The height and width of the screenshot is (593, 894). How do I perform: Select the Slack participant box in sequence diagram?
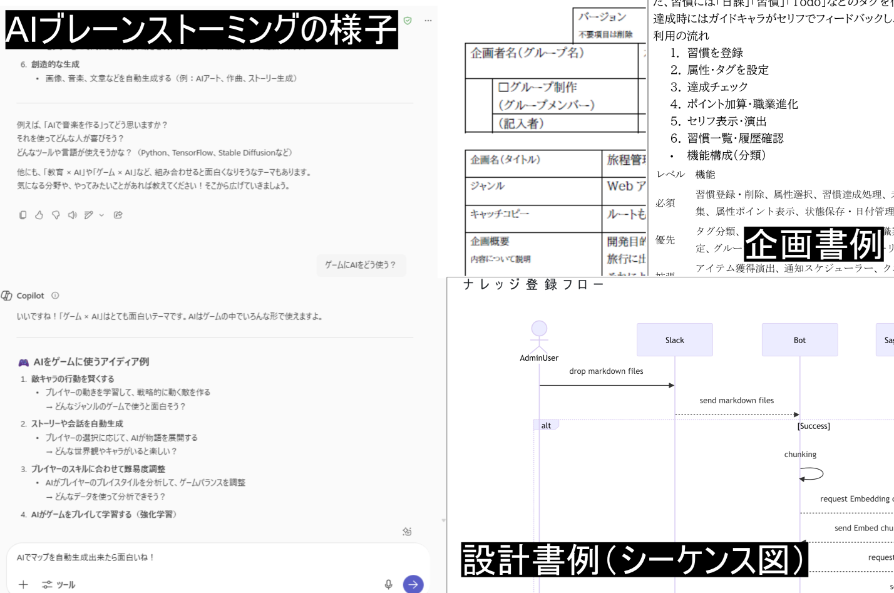coord(674,339)
